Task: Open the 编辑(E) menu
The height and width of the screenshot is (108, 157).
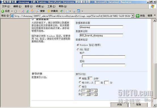Action: (x=17, y=7)
